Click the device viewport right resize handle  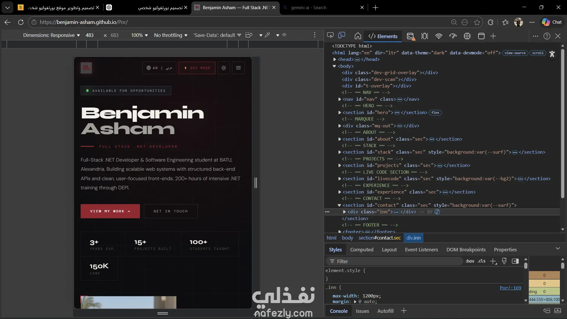coord(256,183)
